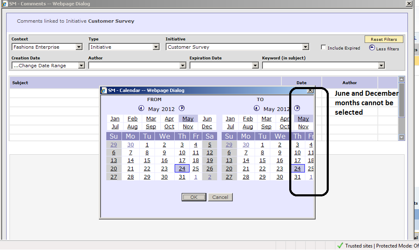Pick day 22 in TO calendar
The image size is (419, 250).
pyautogui.click(x=263, y=169)
